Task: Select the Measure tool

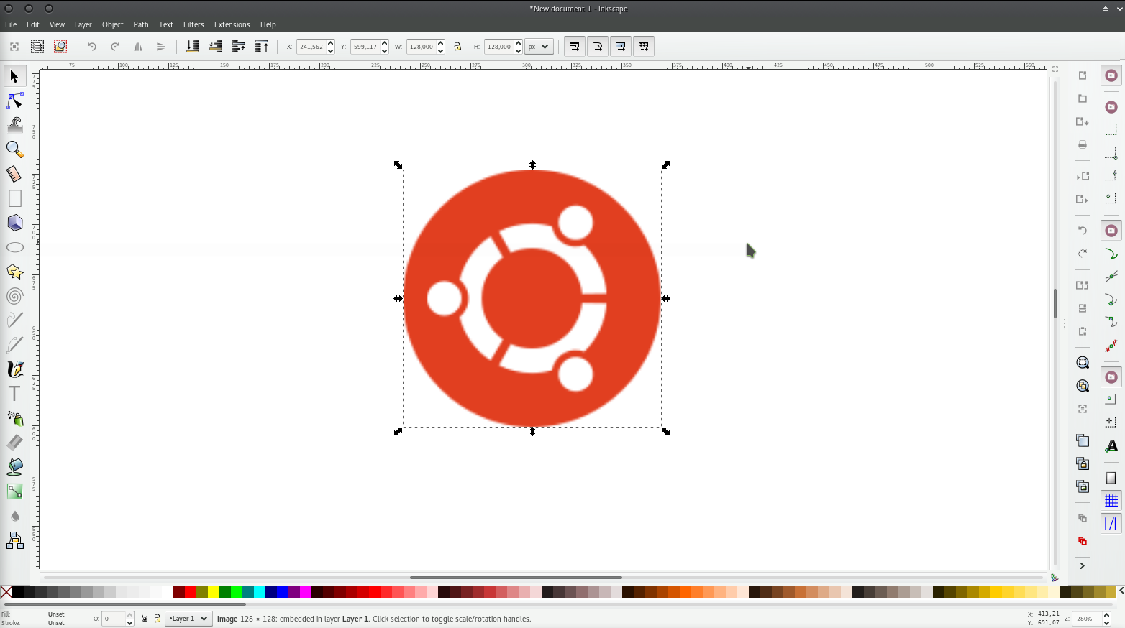Action: pyautogui.click(x=14, y=174)
